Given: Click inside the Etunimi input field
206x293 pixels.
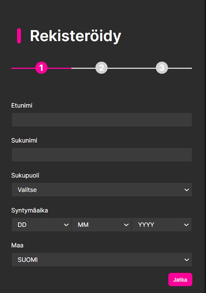Looking at the screenshot, I should (x=102, y=120).
